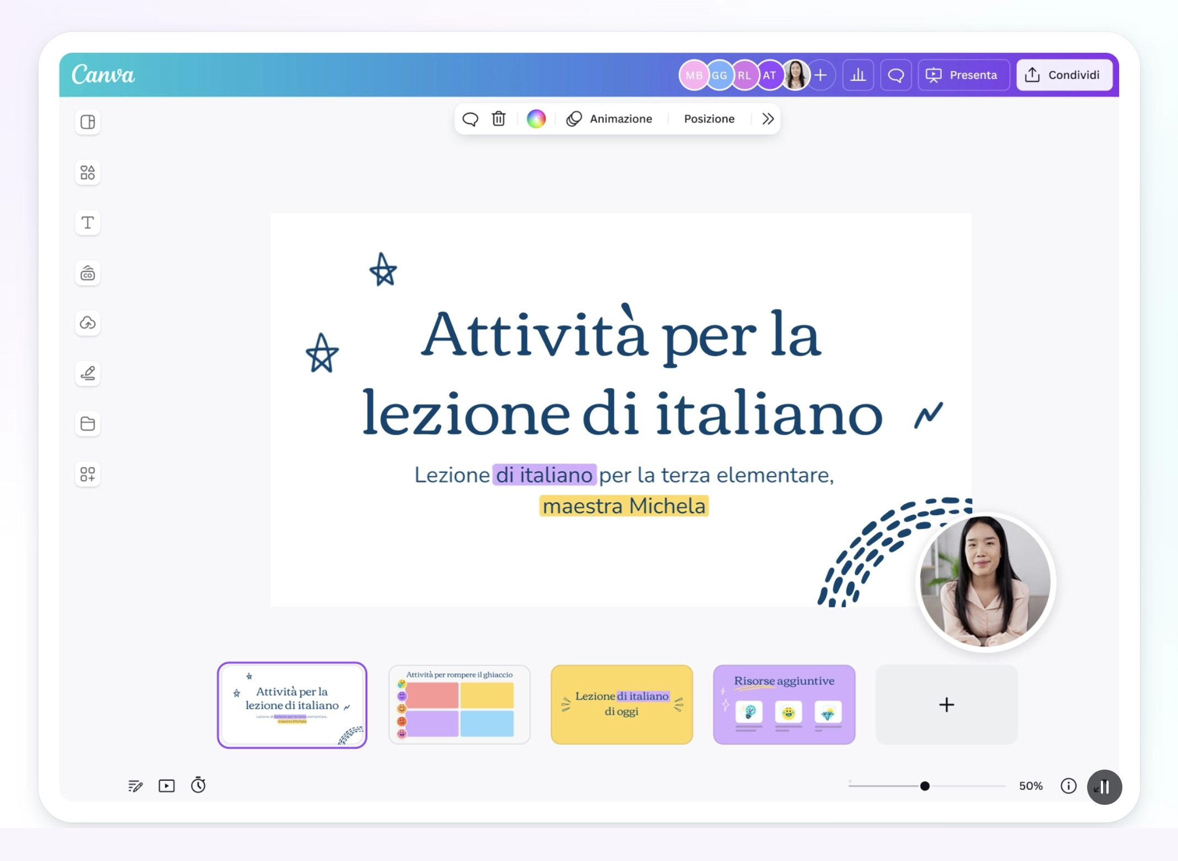Open the Design templates panel icon
This screenshot has height=861, width=1178.
pyautogui.click(x=88, y=122)
